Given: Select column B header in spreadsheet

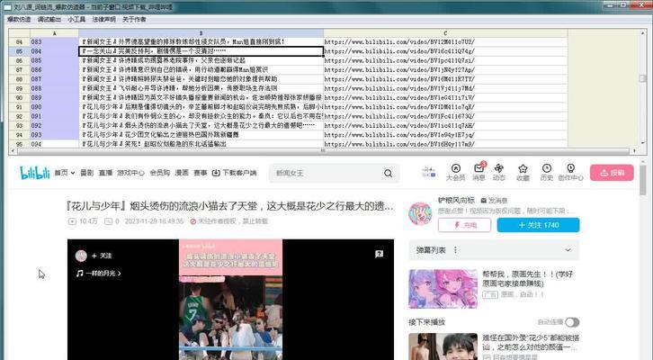Looking at the screenshot, I should [x=201, y=33].
